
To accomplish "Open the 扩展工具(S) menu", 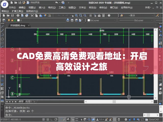I will tap(18, 11).
